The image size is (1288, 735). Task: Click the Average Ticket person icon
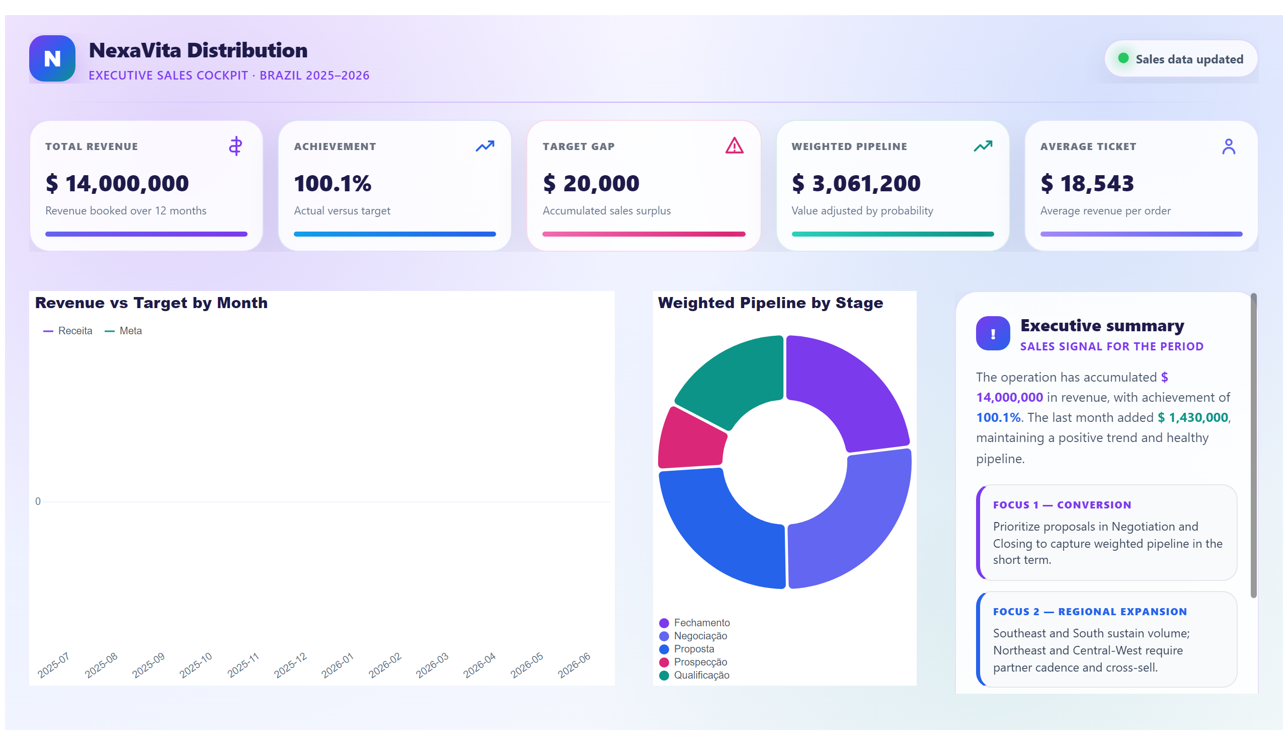click(1229, 146)
